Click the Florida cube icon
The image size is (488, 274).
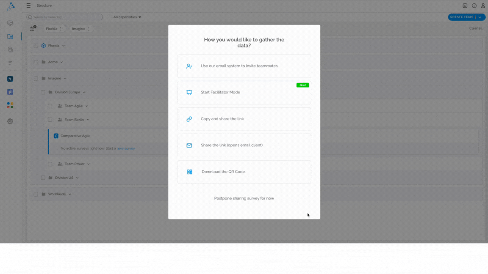tap(44, 46)
